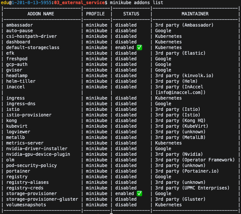Click '3rd party (Operator Framework)' maintainer text
The width and height of the screenshot is (241, 214).
pyautogui.click(x=195, y=160)
